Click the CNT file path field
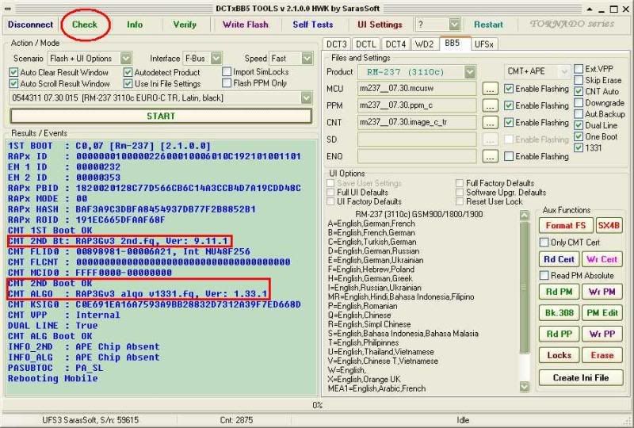 point(417,122)
